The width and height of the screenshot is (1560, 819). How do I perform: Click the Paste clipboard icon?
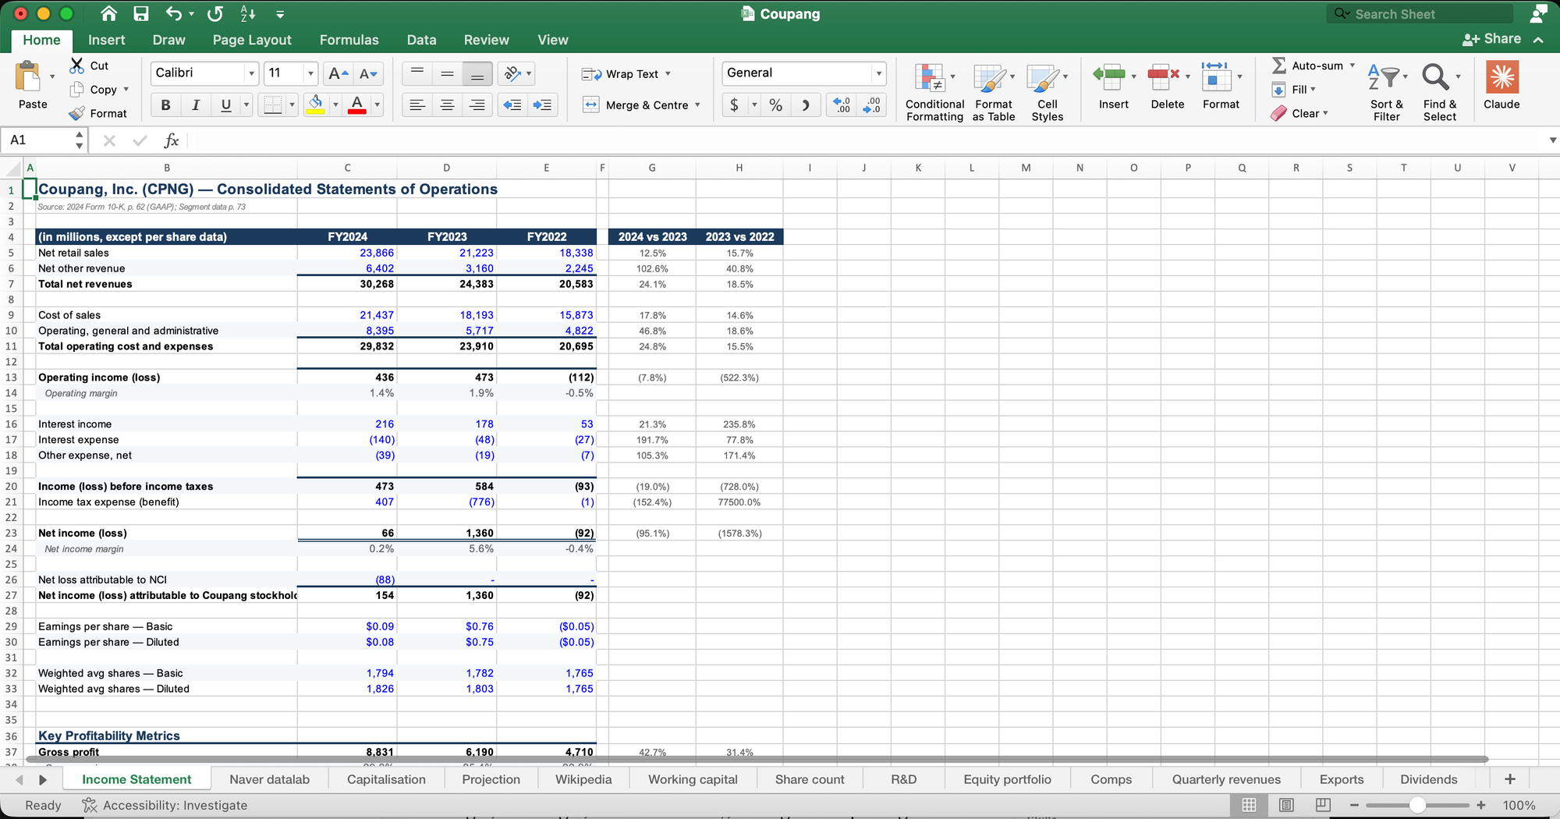pyautogui.click(x=28, y=77)
